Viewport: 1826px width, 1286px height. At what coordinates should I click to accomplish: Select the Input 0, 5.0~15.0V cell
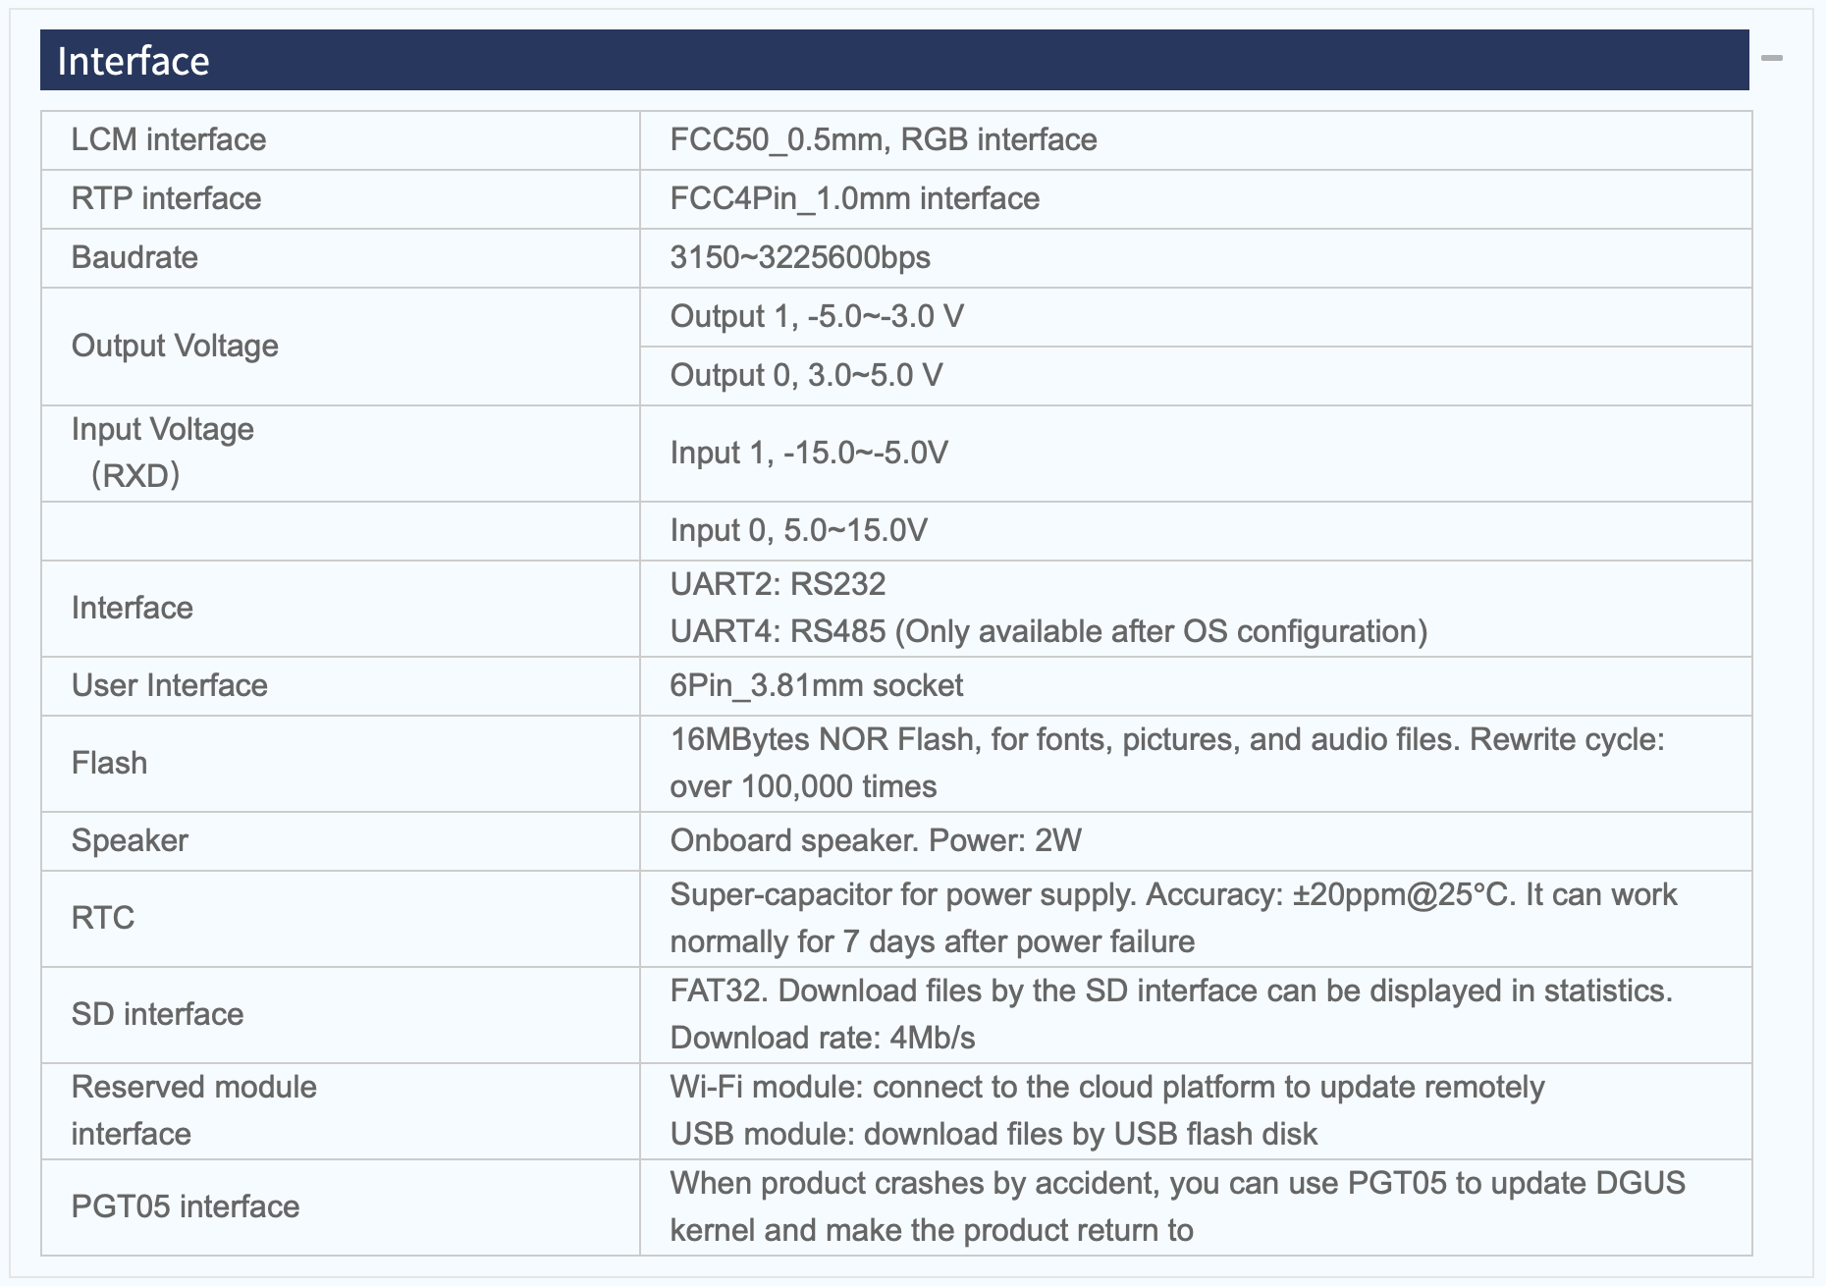tap(1196, 531)
